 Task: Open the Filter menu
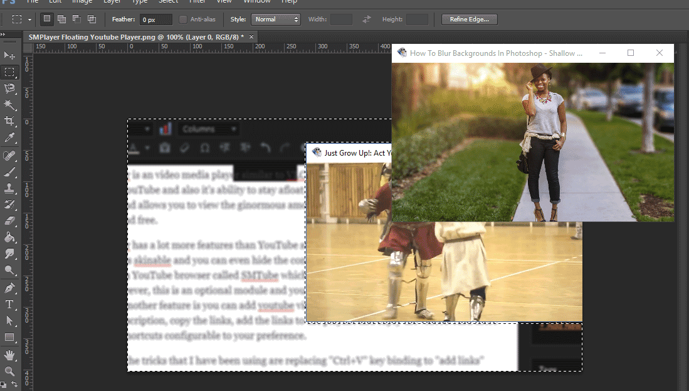[x=197, y=2]
